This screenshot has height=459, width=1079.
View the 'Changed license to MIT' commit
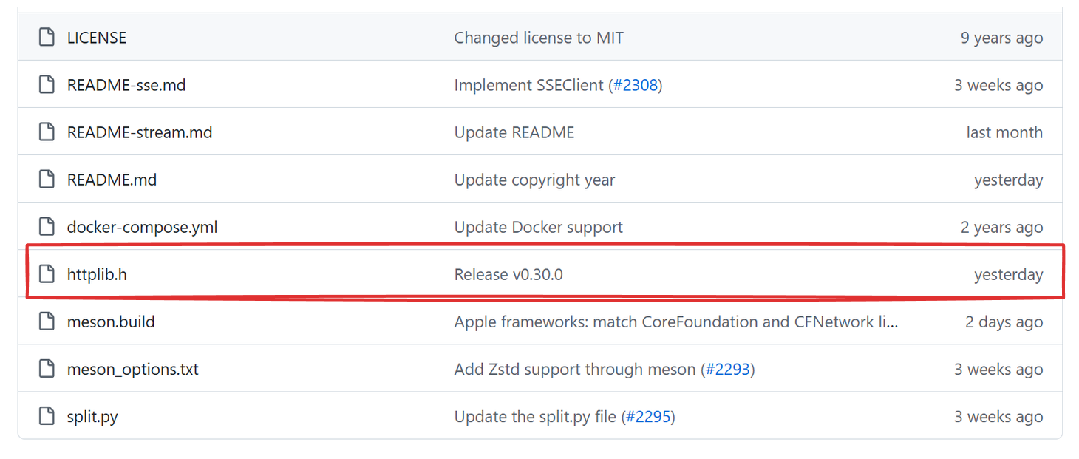click(539, 38)
